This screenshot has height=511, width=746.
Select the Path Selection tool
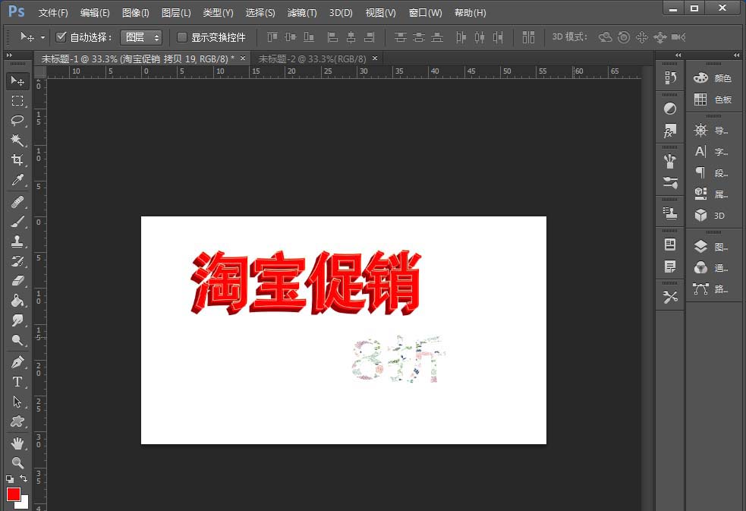tap(17, 402)
